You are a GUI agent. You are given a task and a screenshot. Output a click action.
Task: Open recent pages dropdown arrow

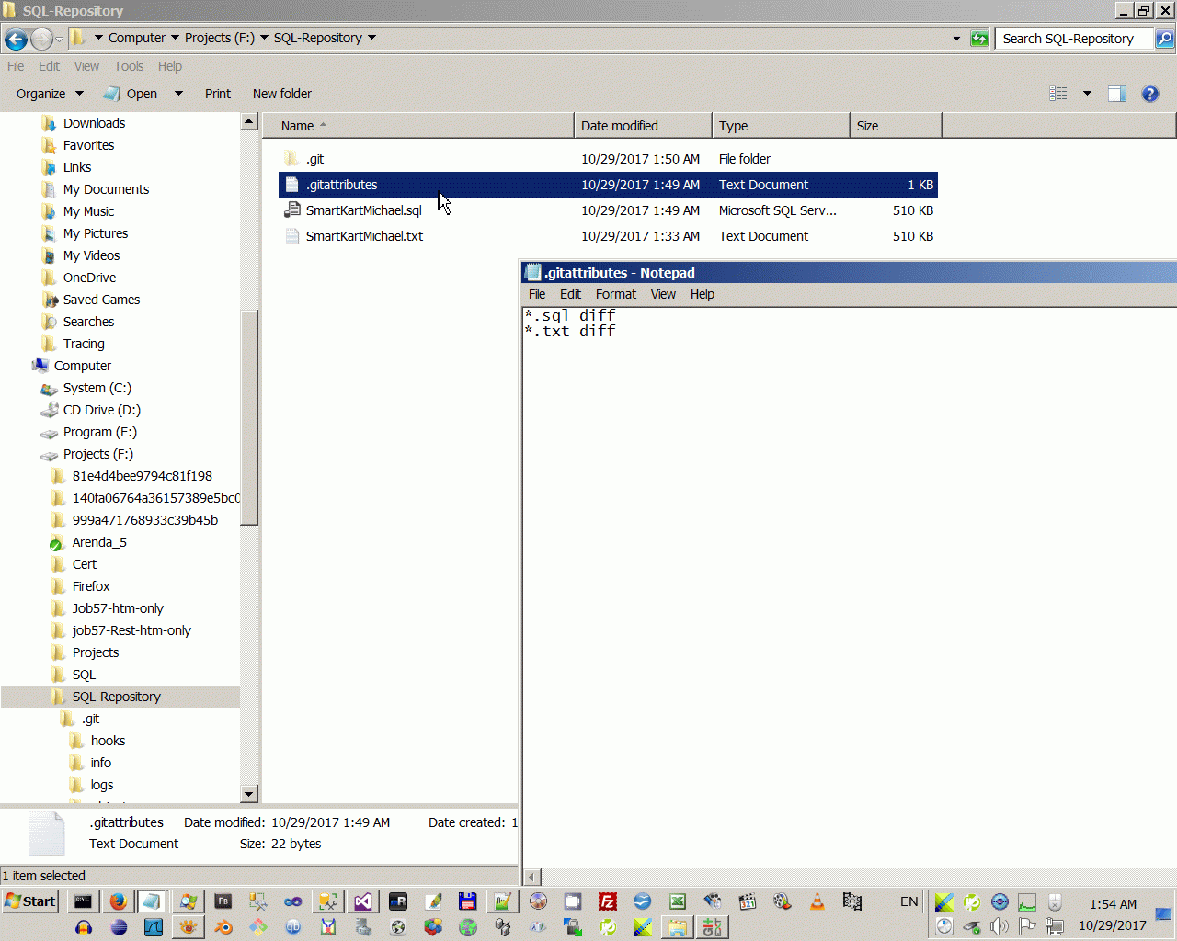coord(59,39)
